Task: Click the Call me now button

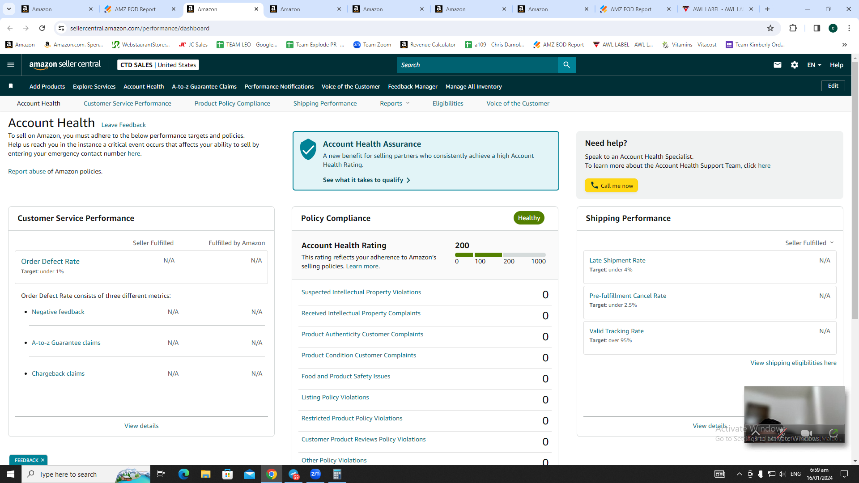Action: 611,186
